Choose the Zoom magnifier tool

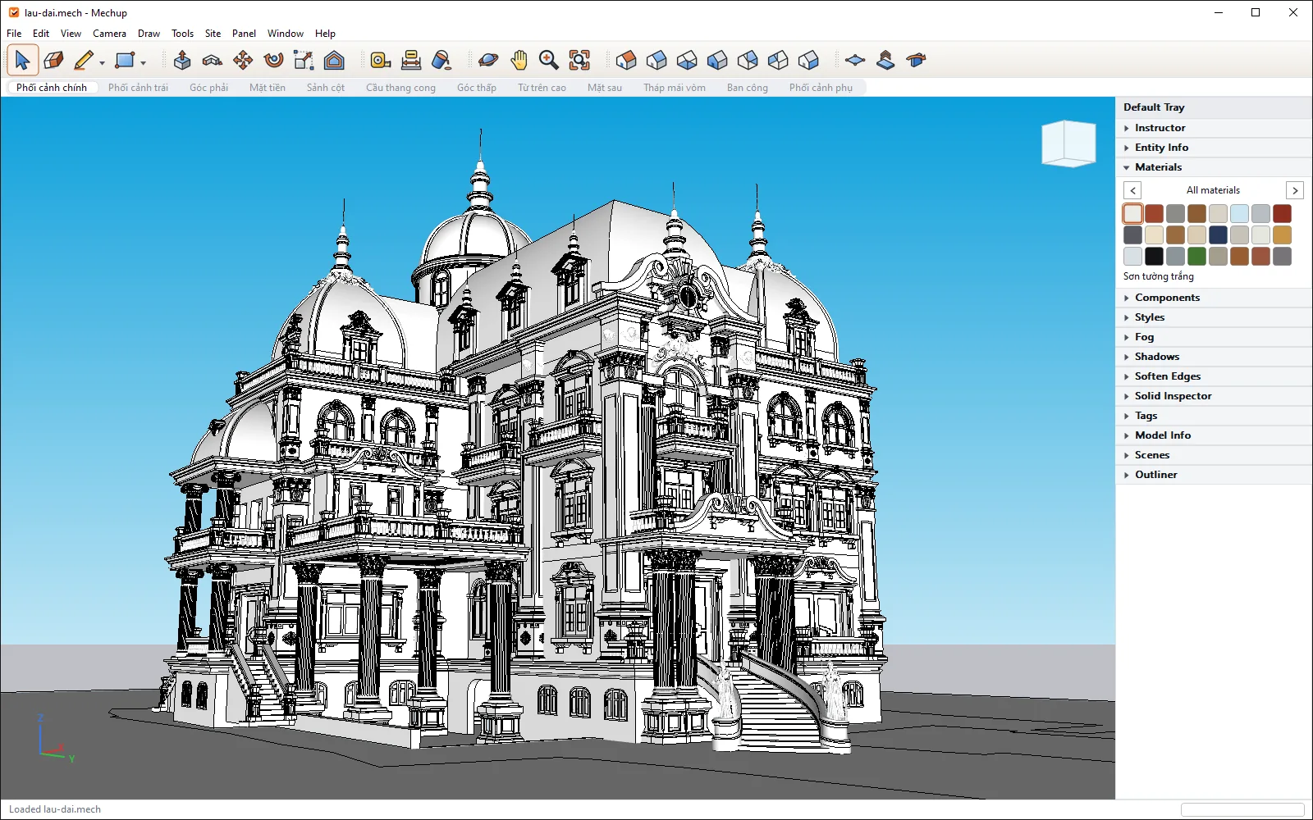point(549,60)
